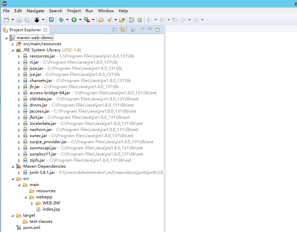Collapse the target folder node
Viewport: 297px width, 232px height.
[13, 216]
